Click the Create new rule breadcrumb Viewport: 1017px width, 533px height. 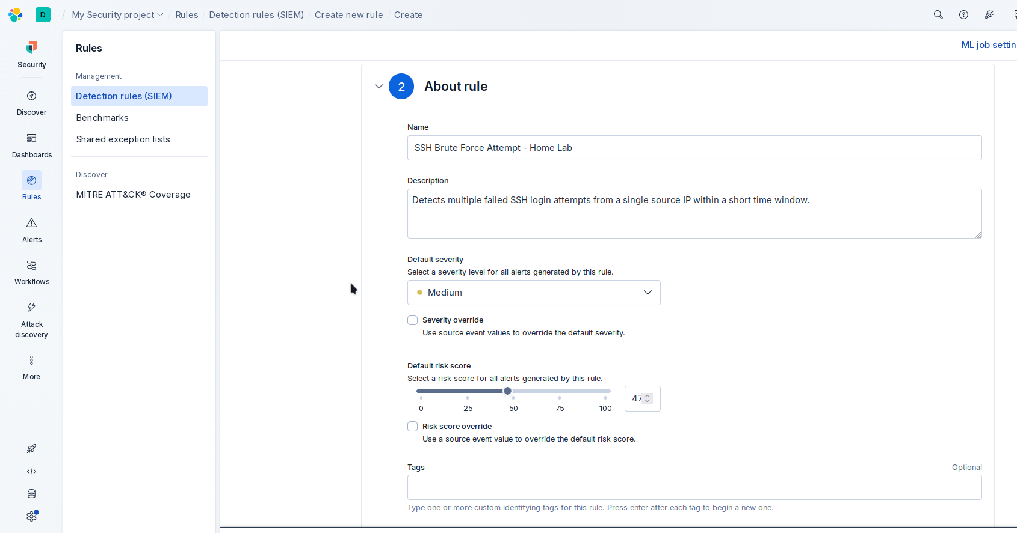[348, 15]
